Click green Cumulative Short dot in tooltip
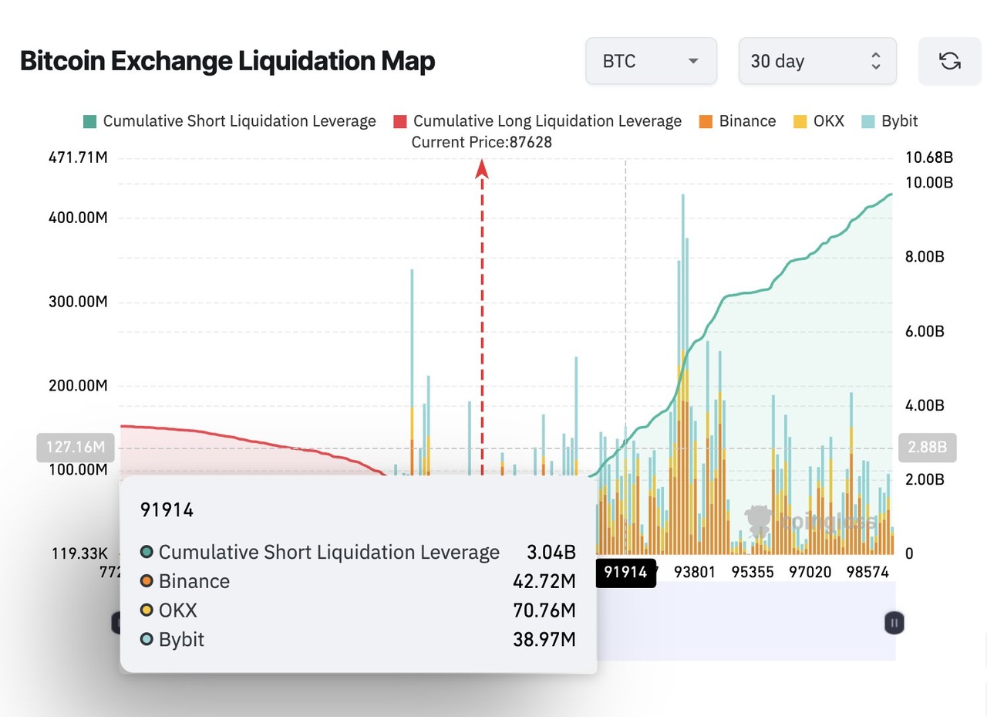The height and width of the screenshot is (717, 987). [147, 552]
